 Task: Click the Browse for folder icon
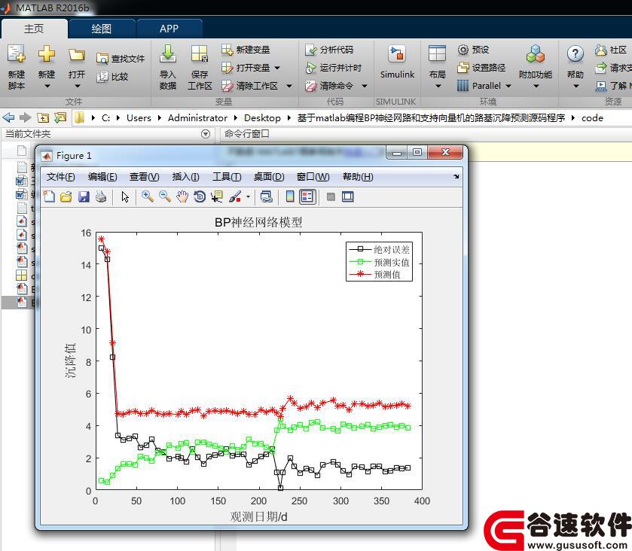pos(60,117)
